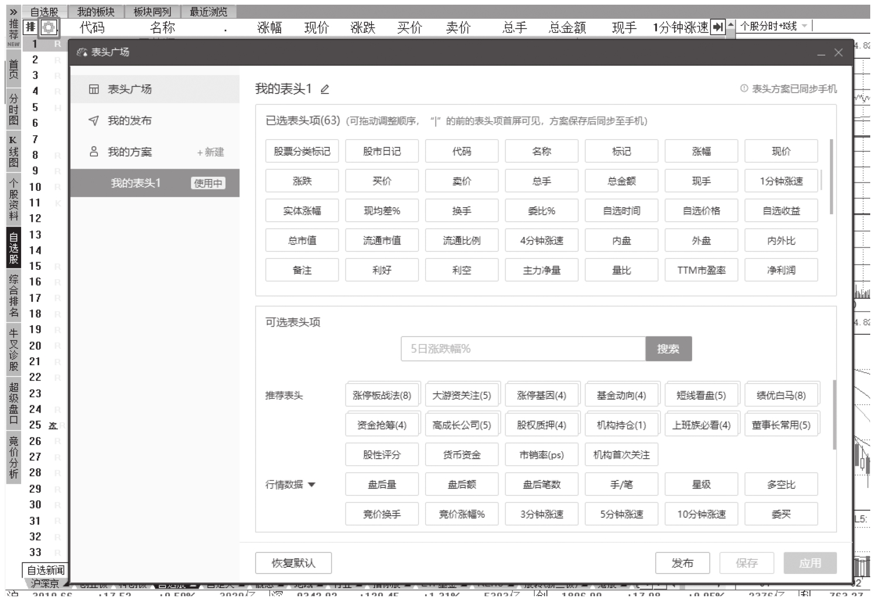Open 分时图 in the left vertical bar
Image resolution: width=872 pixels, height=598 pixels.
pos(13,109)
